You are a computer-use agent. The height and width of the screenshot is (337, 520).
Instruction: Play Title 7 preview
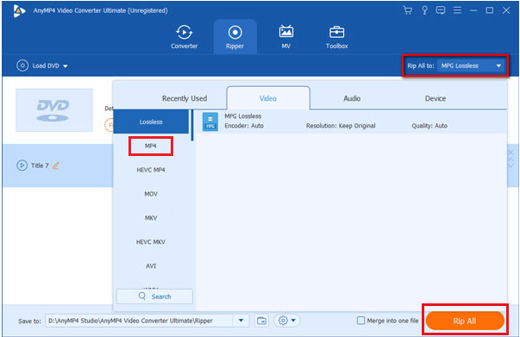coord(22,165)
